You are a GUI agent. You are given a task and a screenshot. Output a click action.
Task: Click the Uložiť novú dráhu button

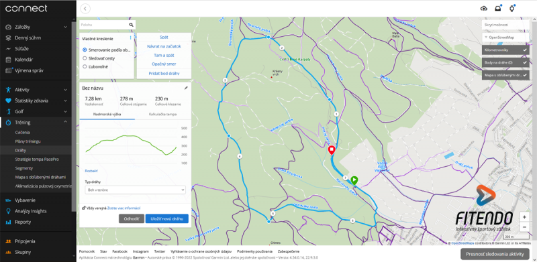(166, 218)
